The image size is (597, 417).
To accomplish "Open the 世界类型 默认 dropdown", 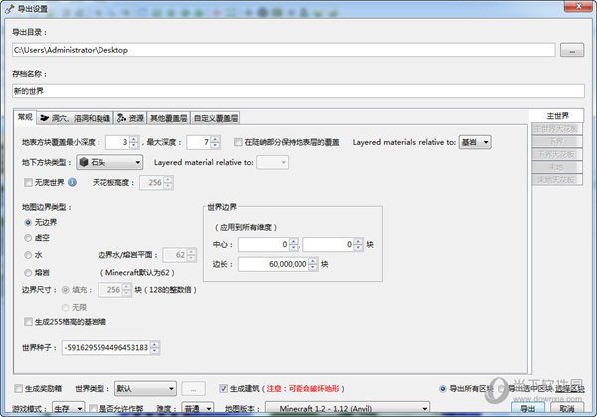I will coord(142,388).
